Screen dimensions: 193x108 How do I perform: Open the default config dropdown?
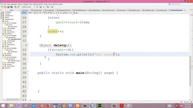(28, 7)
